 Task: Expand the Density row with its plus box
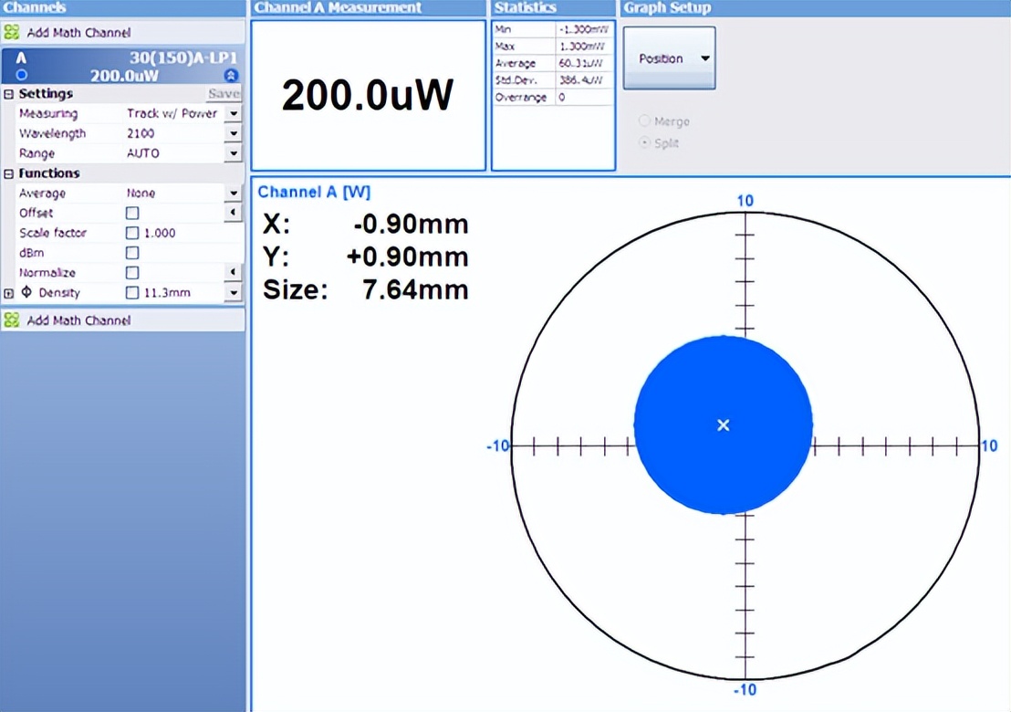tap(7, 292)
